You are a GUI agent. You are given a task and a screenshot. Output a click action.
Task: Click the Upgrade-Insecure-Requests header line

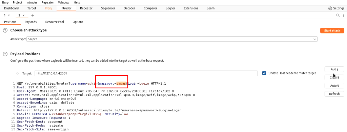[x=44, y=118]
